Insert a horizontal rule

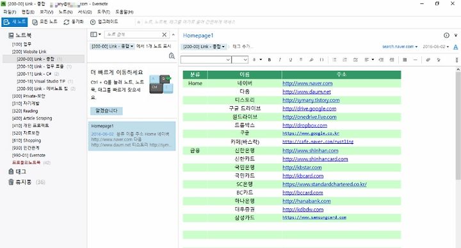pyautogui.click(x=415, y=59)
